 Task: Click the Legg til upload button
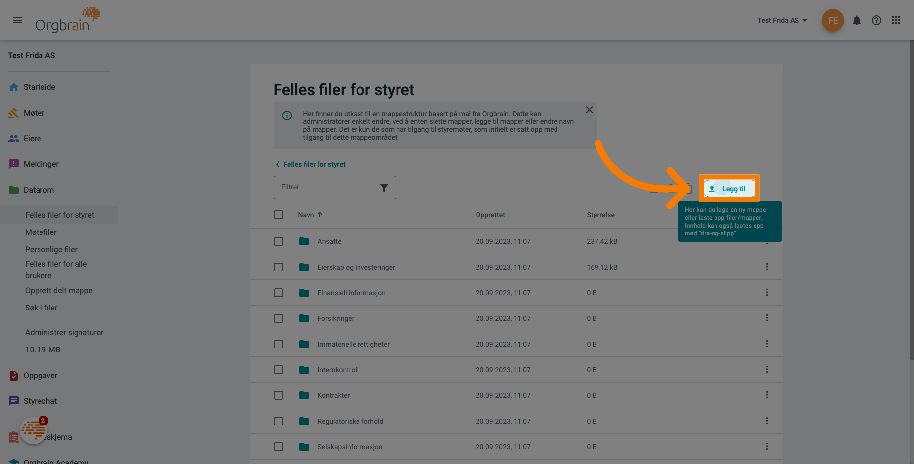tap(729, 189)
